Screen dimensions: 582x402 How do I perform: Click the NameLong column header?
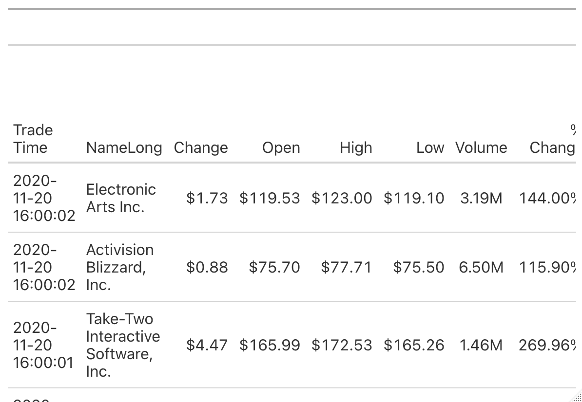(124, 147)
